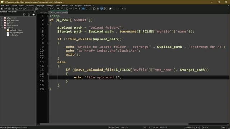This screenshot has height=129, width=230.
Task: Start macro recording with the Record icon
Action: click(110, 9)
